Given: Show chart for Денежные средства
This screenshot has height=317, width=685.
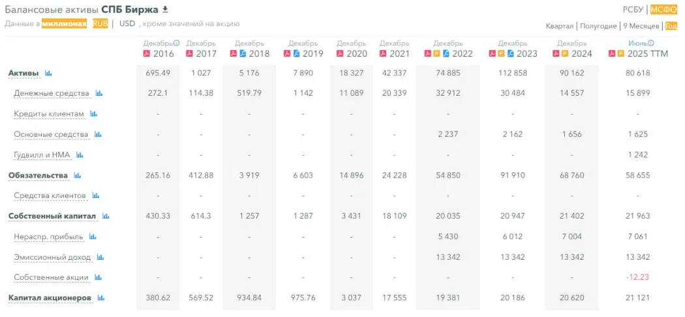Looking at the screenshot, I should [x=99, y=94].
